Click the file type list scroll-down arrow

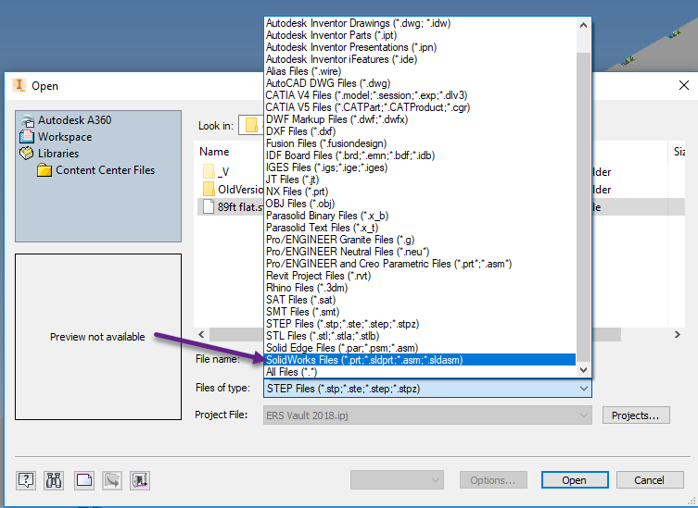(584, 369)
